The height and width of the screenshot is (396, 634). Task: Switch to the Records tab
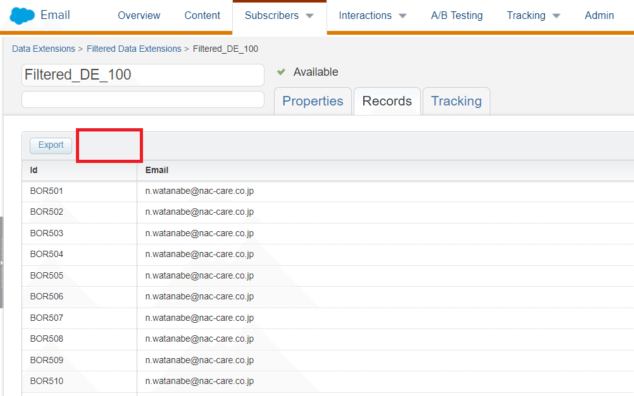tap(387, 101)
